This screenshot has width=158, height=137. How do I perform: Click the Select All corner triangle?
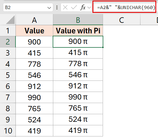(x=10, y=20)
